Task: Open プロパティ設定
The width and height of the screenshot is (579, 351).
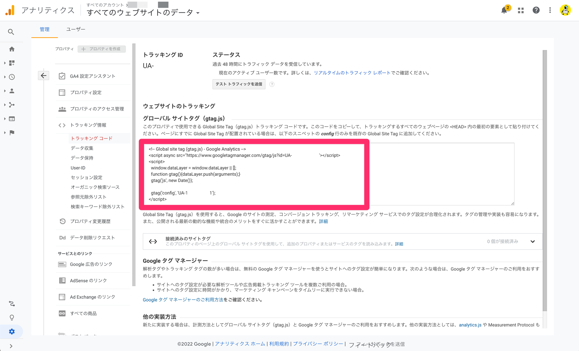Action: pyautogui.click(x=93, y=93)
